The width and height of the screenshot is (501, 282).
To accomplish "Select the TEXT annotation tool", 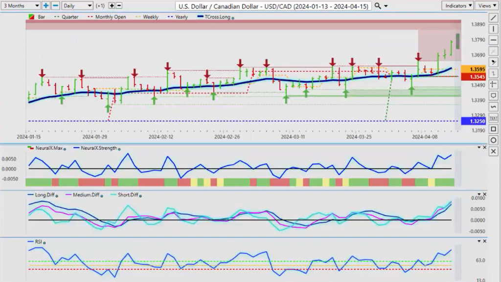I will point(493,118).
